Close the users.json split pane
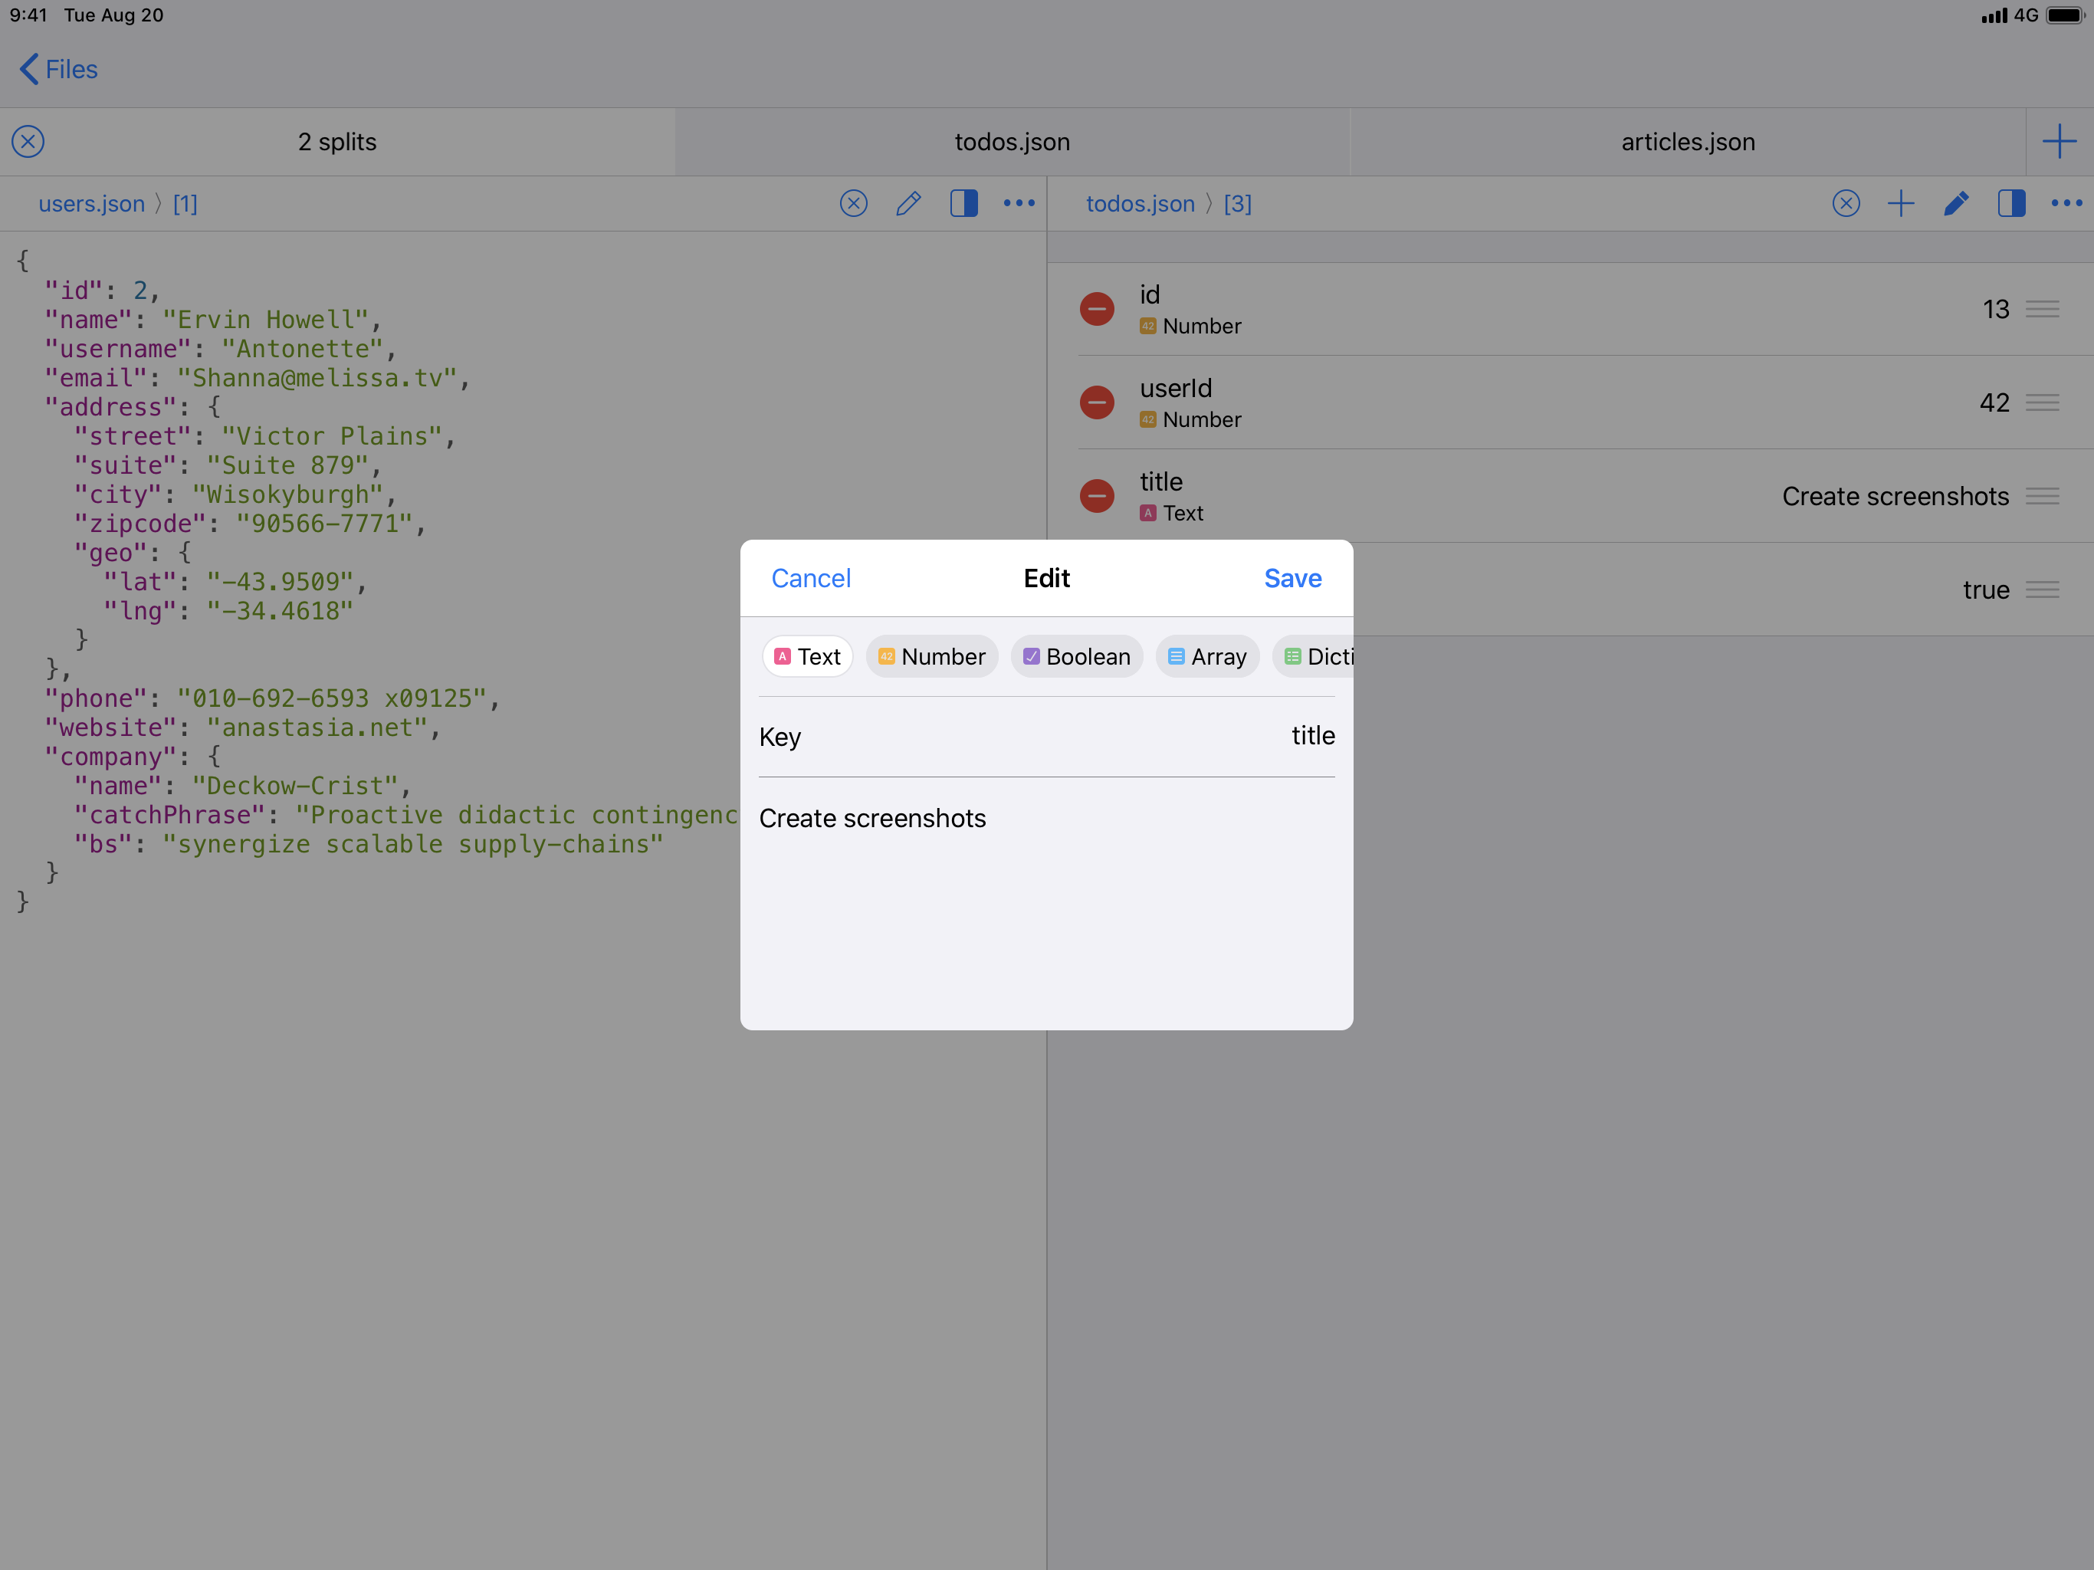Viewport: 2094px width, 1570px height. click(853, 204)
